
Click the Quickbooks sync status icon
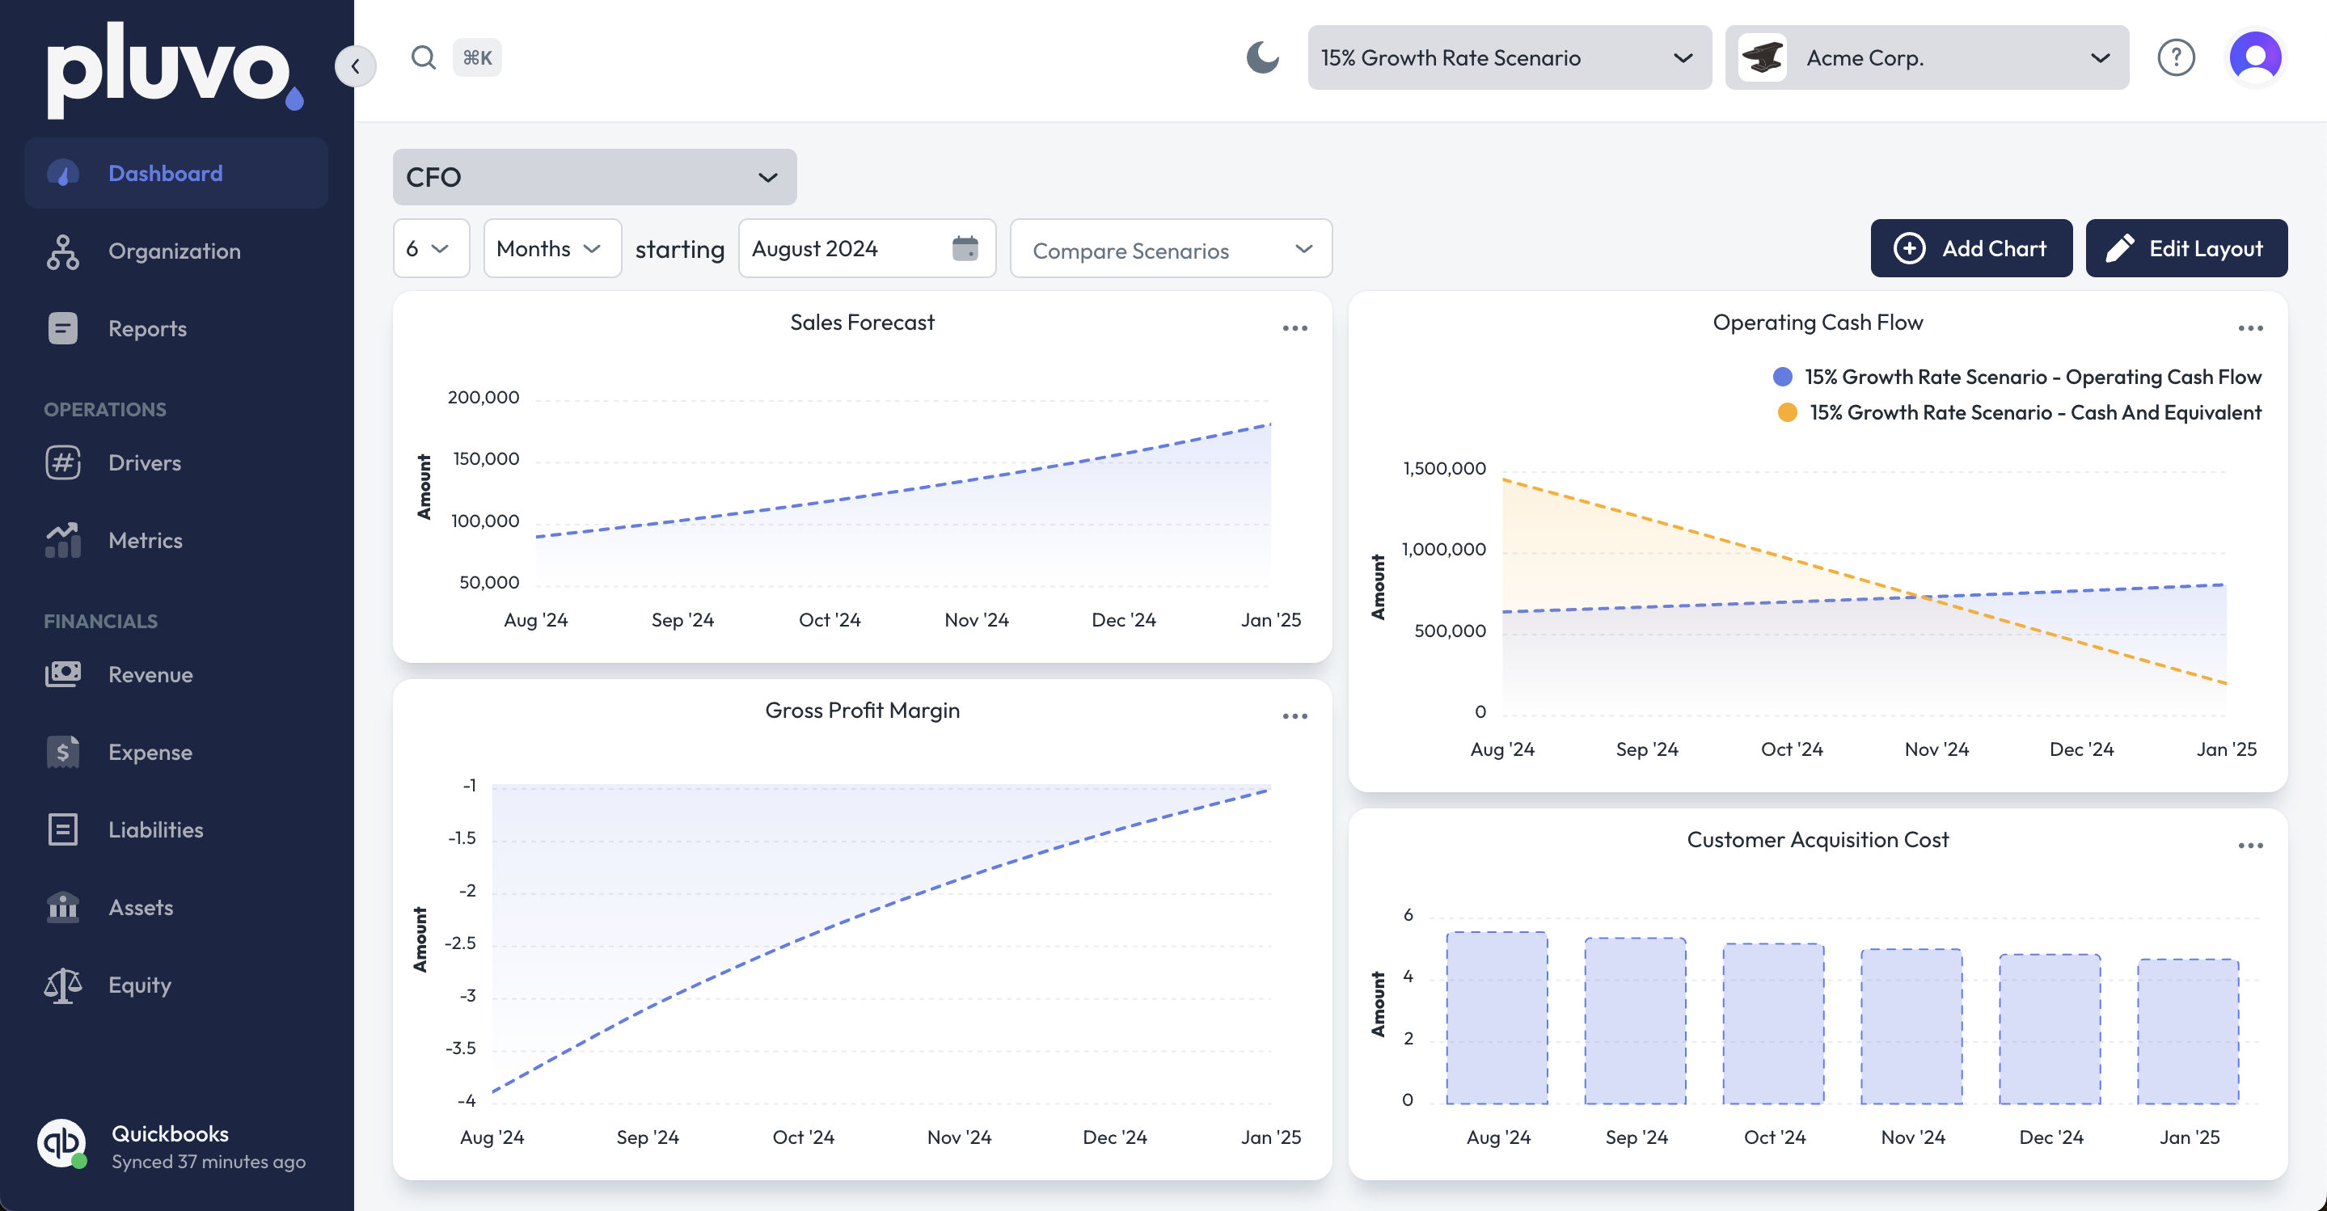point(61,1143)
